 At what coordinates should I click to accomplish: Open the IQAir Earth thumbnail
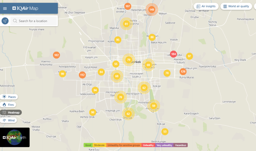(x=15, y=137)
